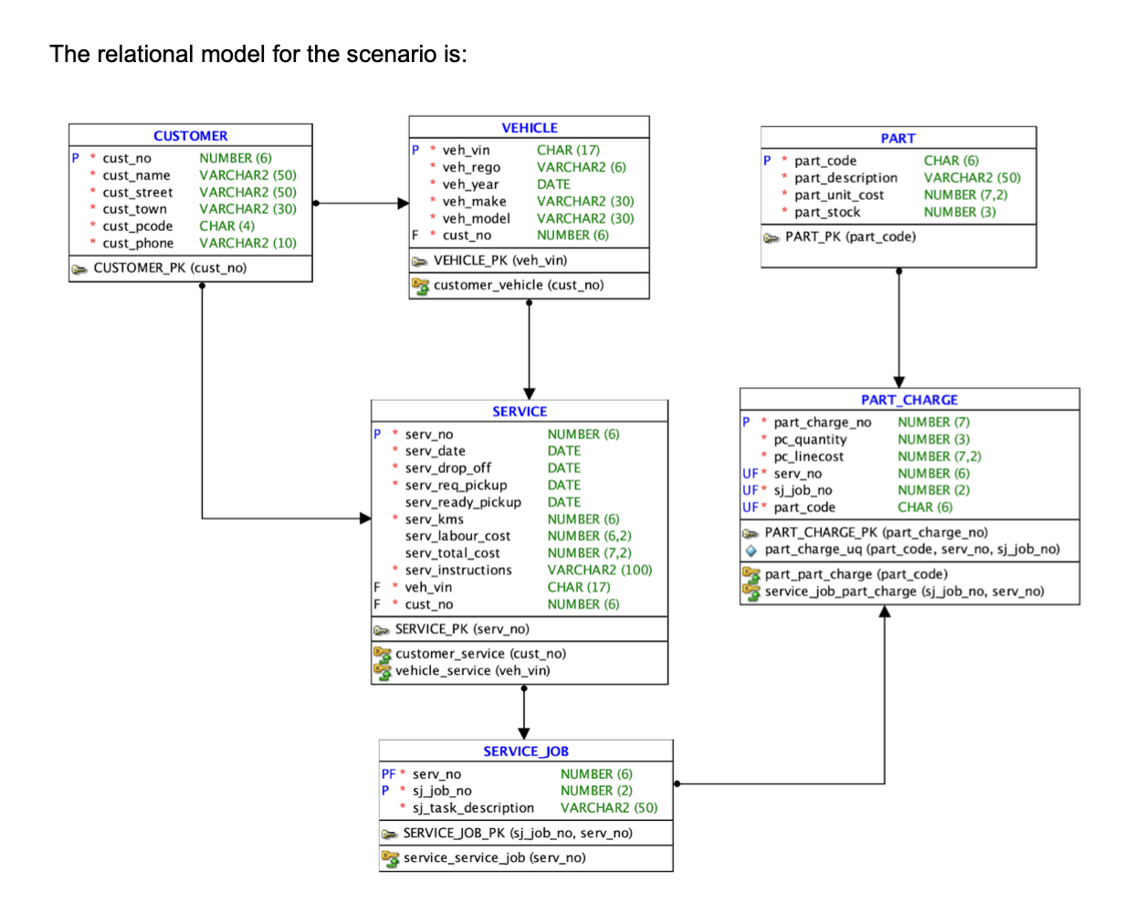Viewport: 1145px width, 924px height.
Task: Click the veh_model column name
Action: pyautogui.click(x=477, y=219)
